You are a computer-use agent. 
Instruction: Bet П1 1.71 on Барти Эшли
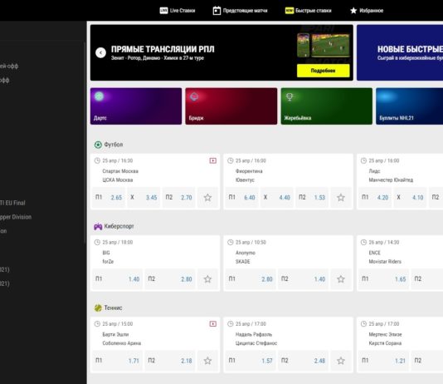tap(117, 361)
